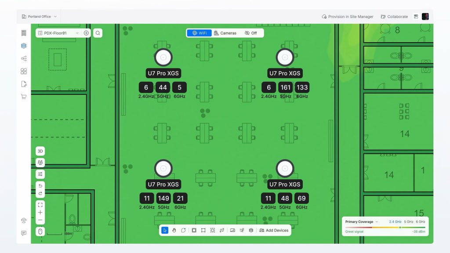Click the add floor plus icon

coord(86,33)
